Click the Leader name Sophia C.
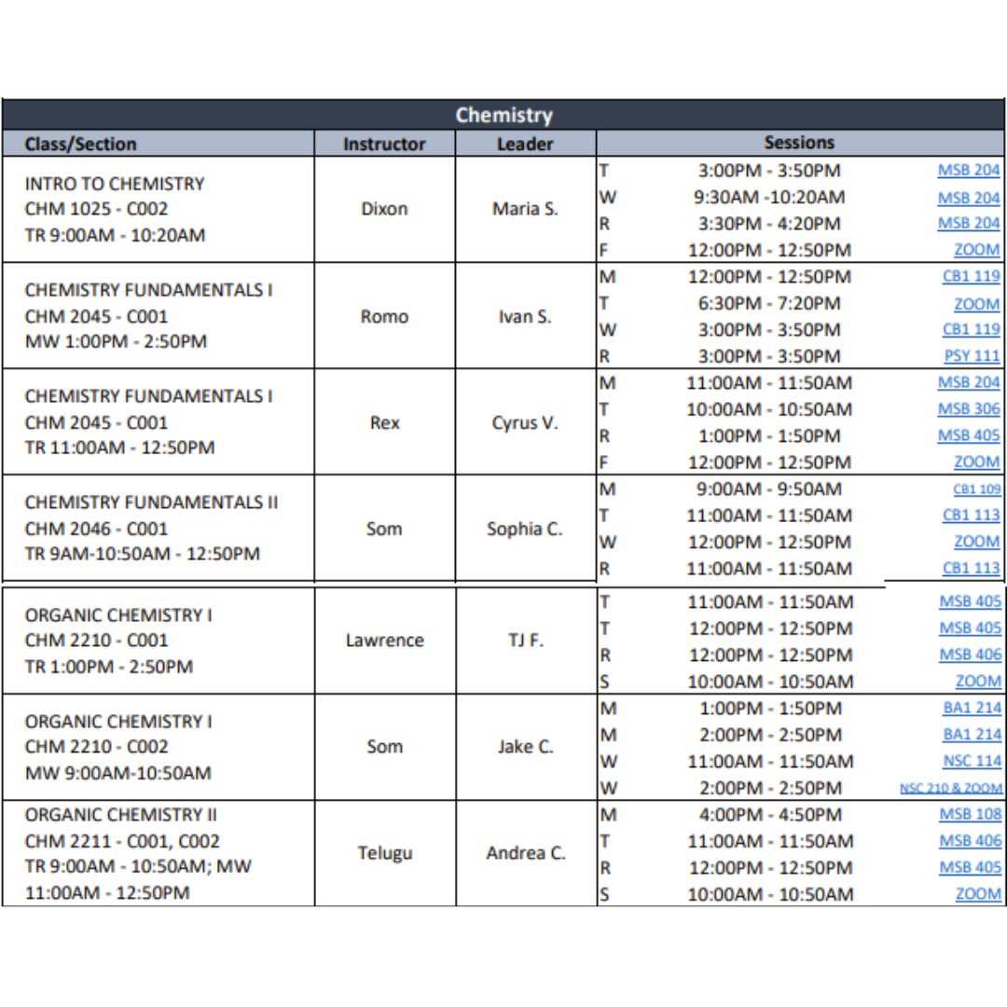Viewport: 1007px width, 1007px height. point(525,529)
